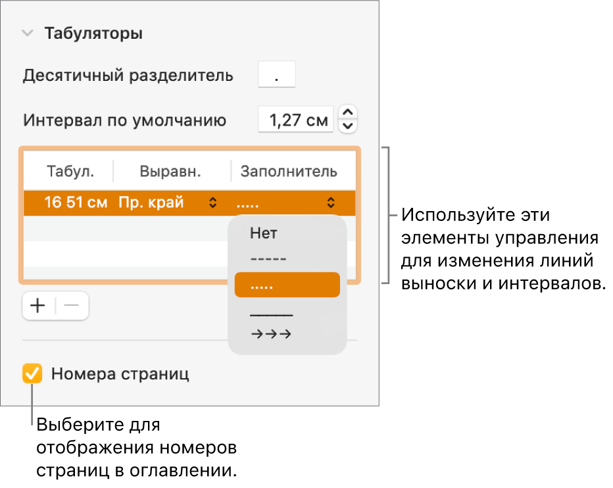
Task: Choose the dotted leader option in menu
Action: (x=287, y=285)
